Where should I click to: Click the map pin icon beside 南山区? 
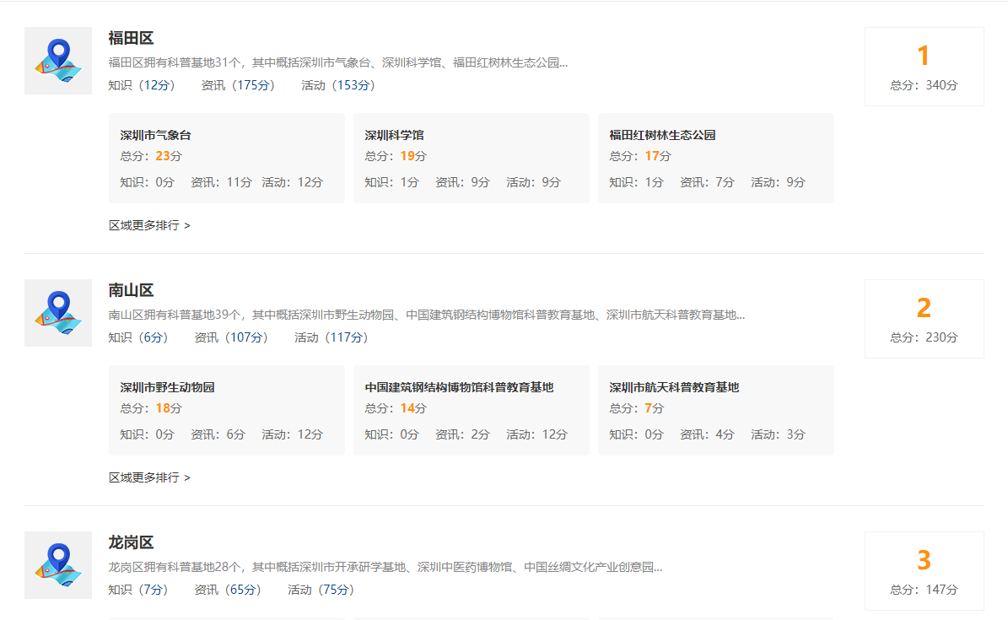[x=58, y=313]
